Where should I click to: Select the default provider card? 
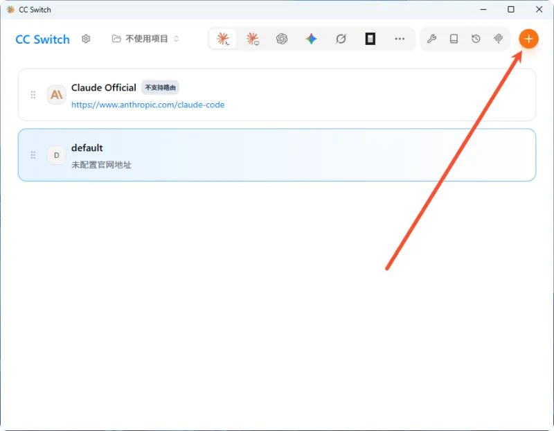coord(277,155)
